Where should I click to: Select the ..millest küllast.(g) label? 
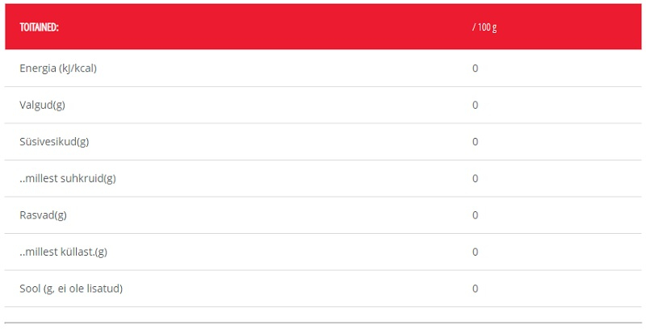pyautogui.click(x=64, y=252)
